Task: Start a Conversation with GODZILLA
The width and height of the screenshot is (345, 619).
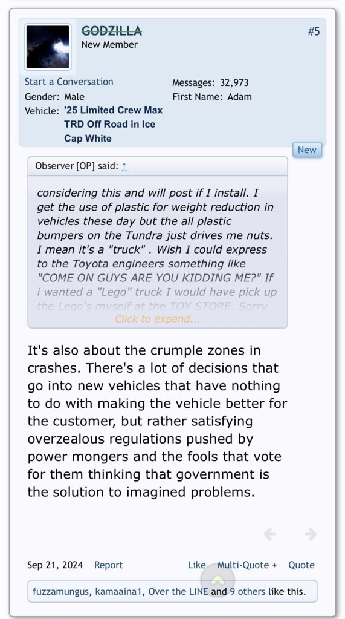Action: coord(69,82)
